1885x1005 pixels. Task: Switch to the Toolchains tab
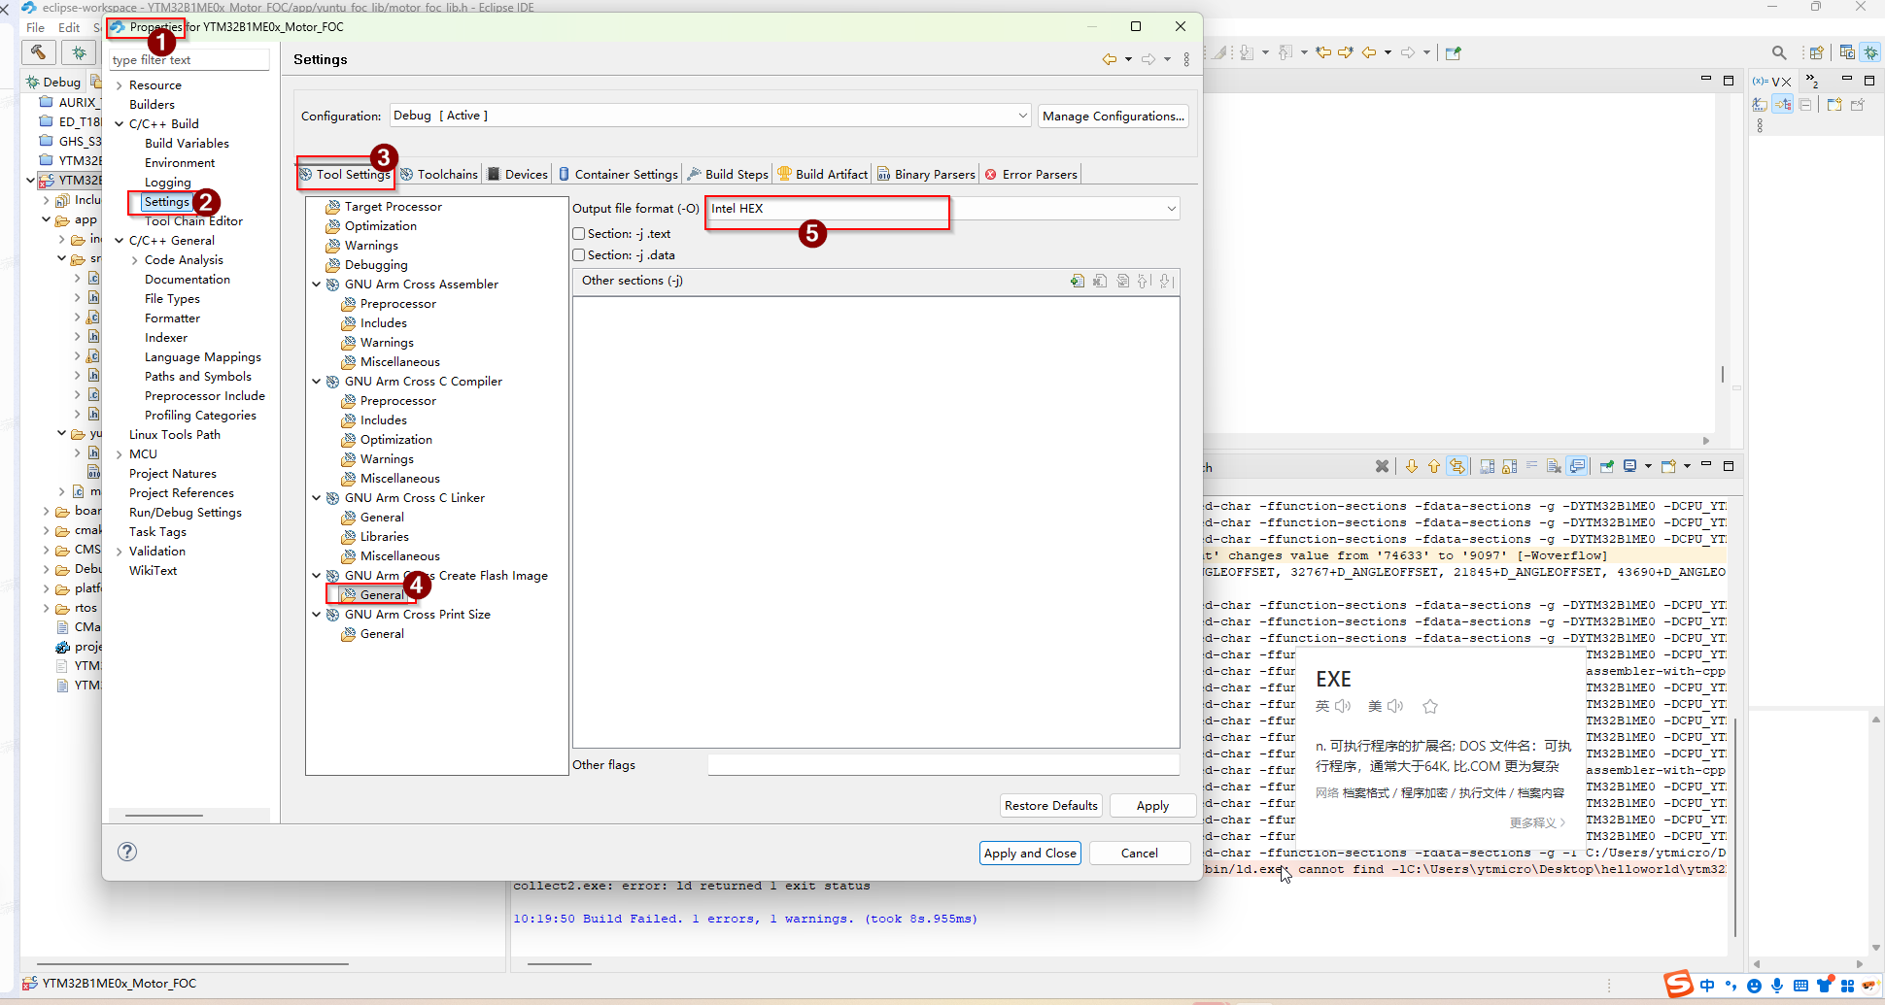[446, 175]
